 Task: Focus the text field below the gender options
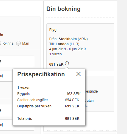pyautogui.click(x=17, y=61)
